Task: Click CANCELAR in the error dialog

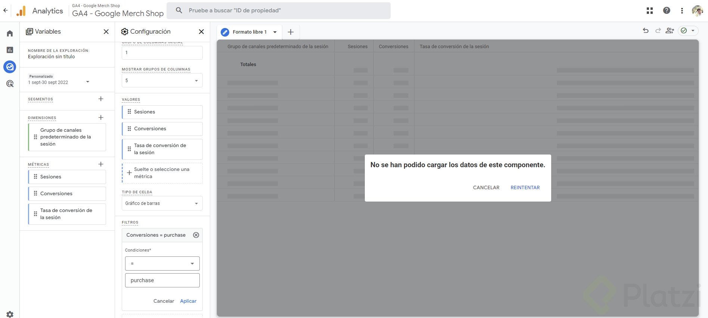Action: [x=486, y=188]
